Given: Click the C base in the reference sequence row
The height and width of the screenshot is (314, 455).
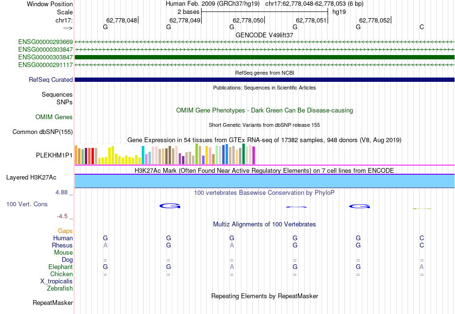Looking at the screenshot, I should point(421,27).
